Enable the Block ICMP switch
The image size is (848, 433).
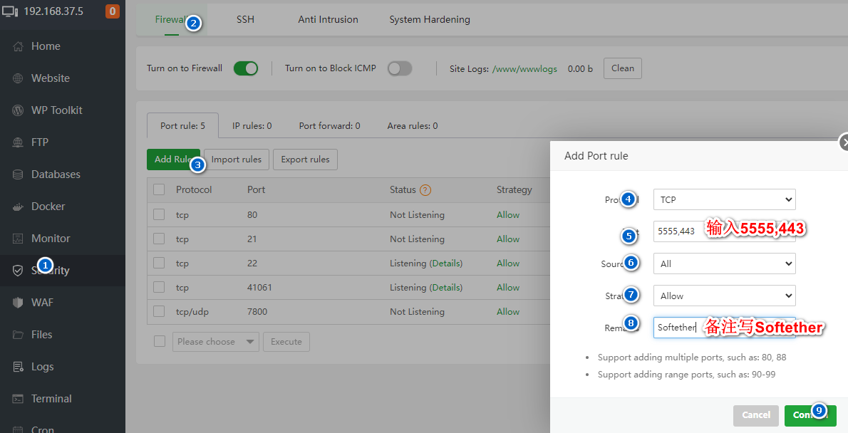[400, 68]
